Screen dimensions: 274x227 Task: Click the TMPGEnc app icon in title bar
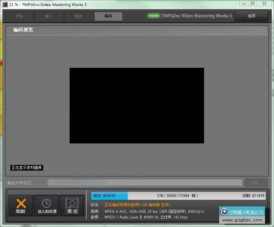pos(5,5)
